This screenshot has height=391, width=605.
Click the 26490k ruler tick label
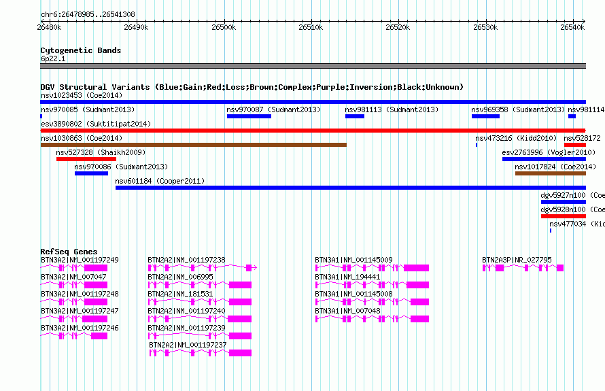[x=136, y=27]
